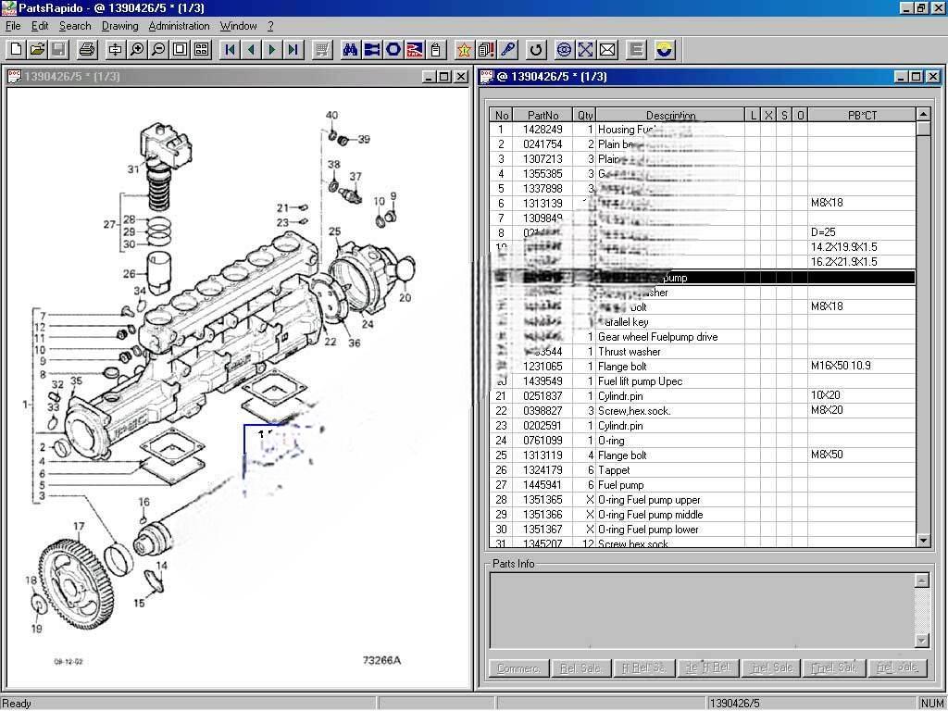The image size is (948, 711).
Task: Refresh using the circular arrow icon
Action: coord(535,50)
